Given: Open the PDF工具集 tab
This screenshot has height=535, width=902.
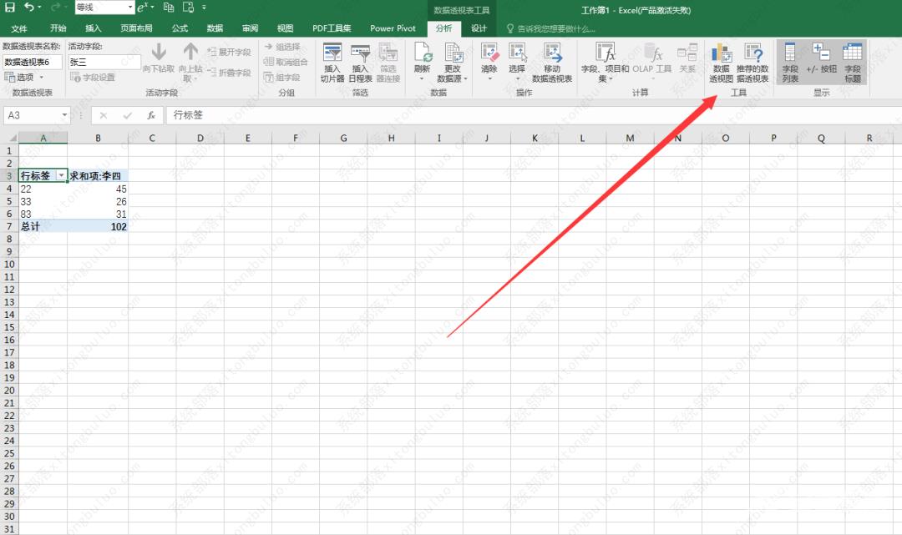Looking at the screenshot, I should coord(332,28).
